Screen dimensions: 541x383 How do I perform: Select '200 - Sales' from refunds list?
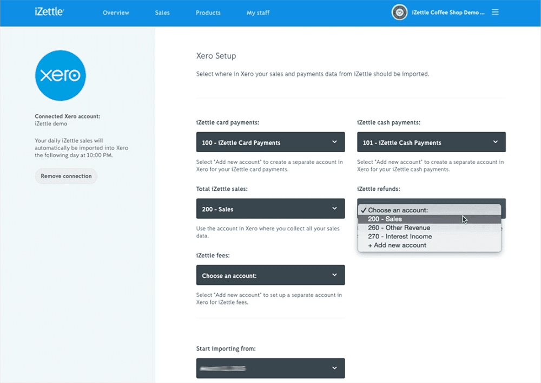tap(429, 219)
